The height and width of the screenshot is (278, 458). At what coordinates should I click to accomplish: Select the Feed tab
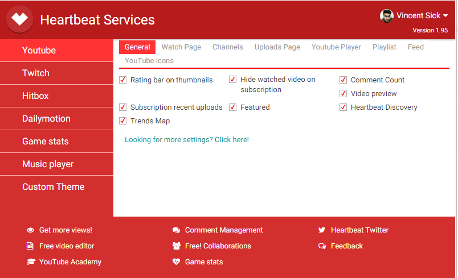tap(416, 47)
